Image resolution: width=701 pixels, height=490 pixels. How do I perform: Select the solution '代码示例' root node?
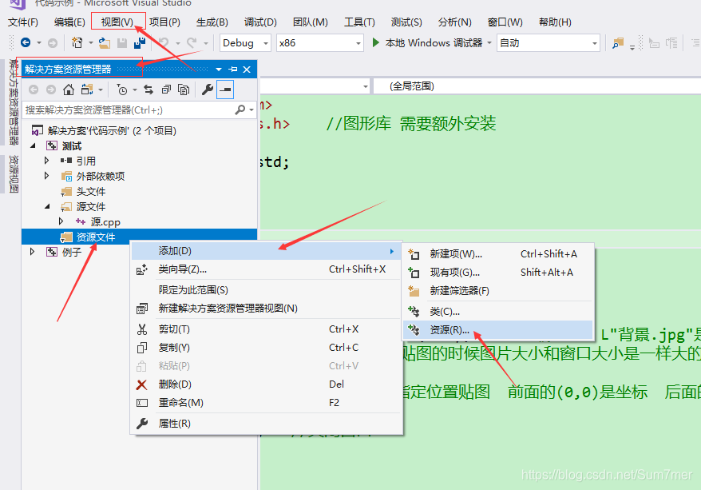click(x=112, y=130)
